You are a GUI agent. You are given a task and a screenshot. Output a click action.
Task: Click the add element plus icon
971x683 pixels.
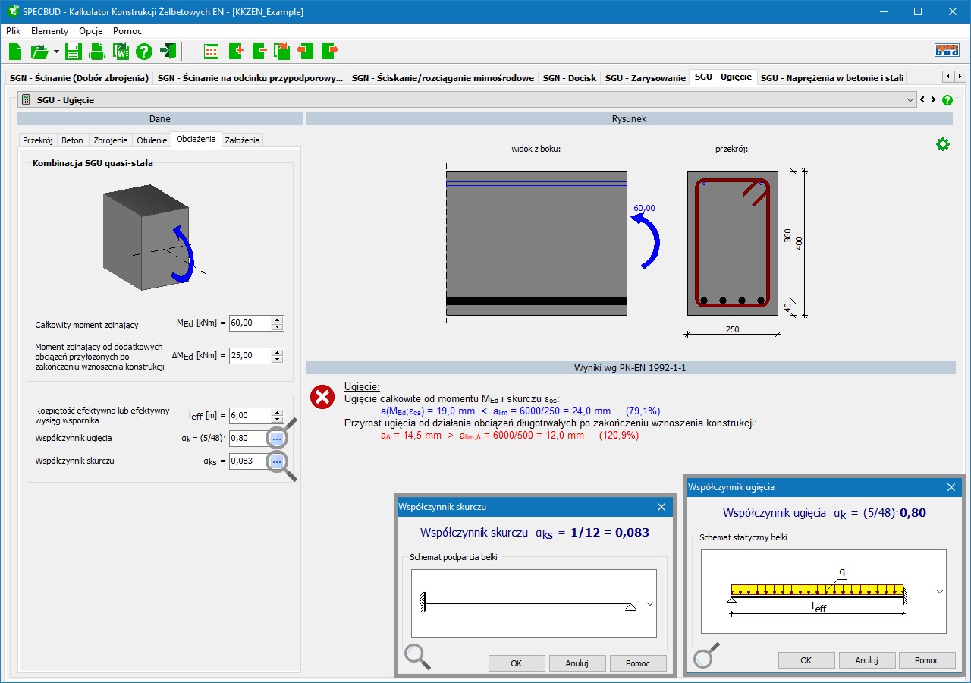click(x=235, y=52)
